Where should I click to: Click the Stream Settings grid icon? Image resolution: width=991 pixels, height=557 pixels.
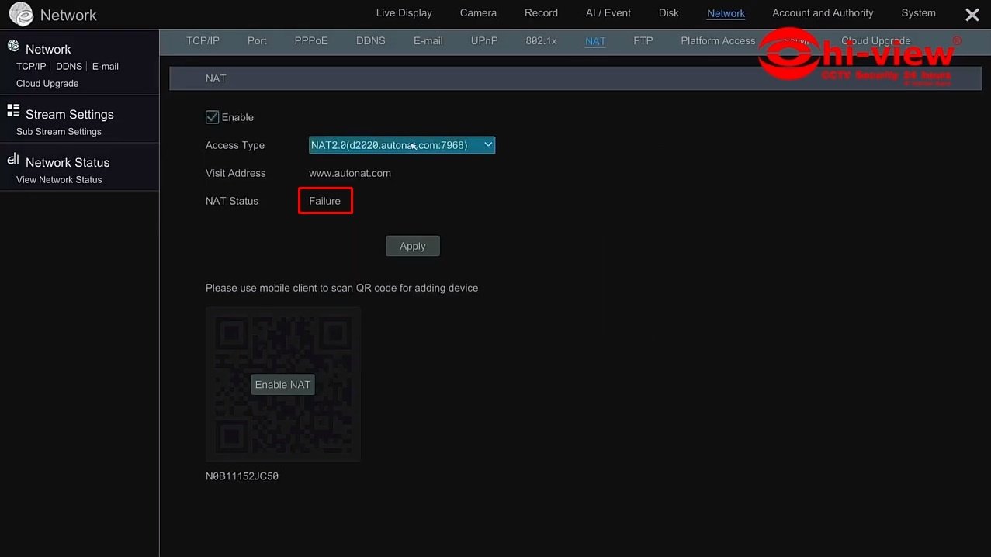(13, 111)
